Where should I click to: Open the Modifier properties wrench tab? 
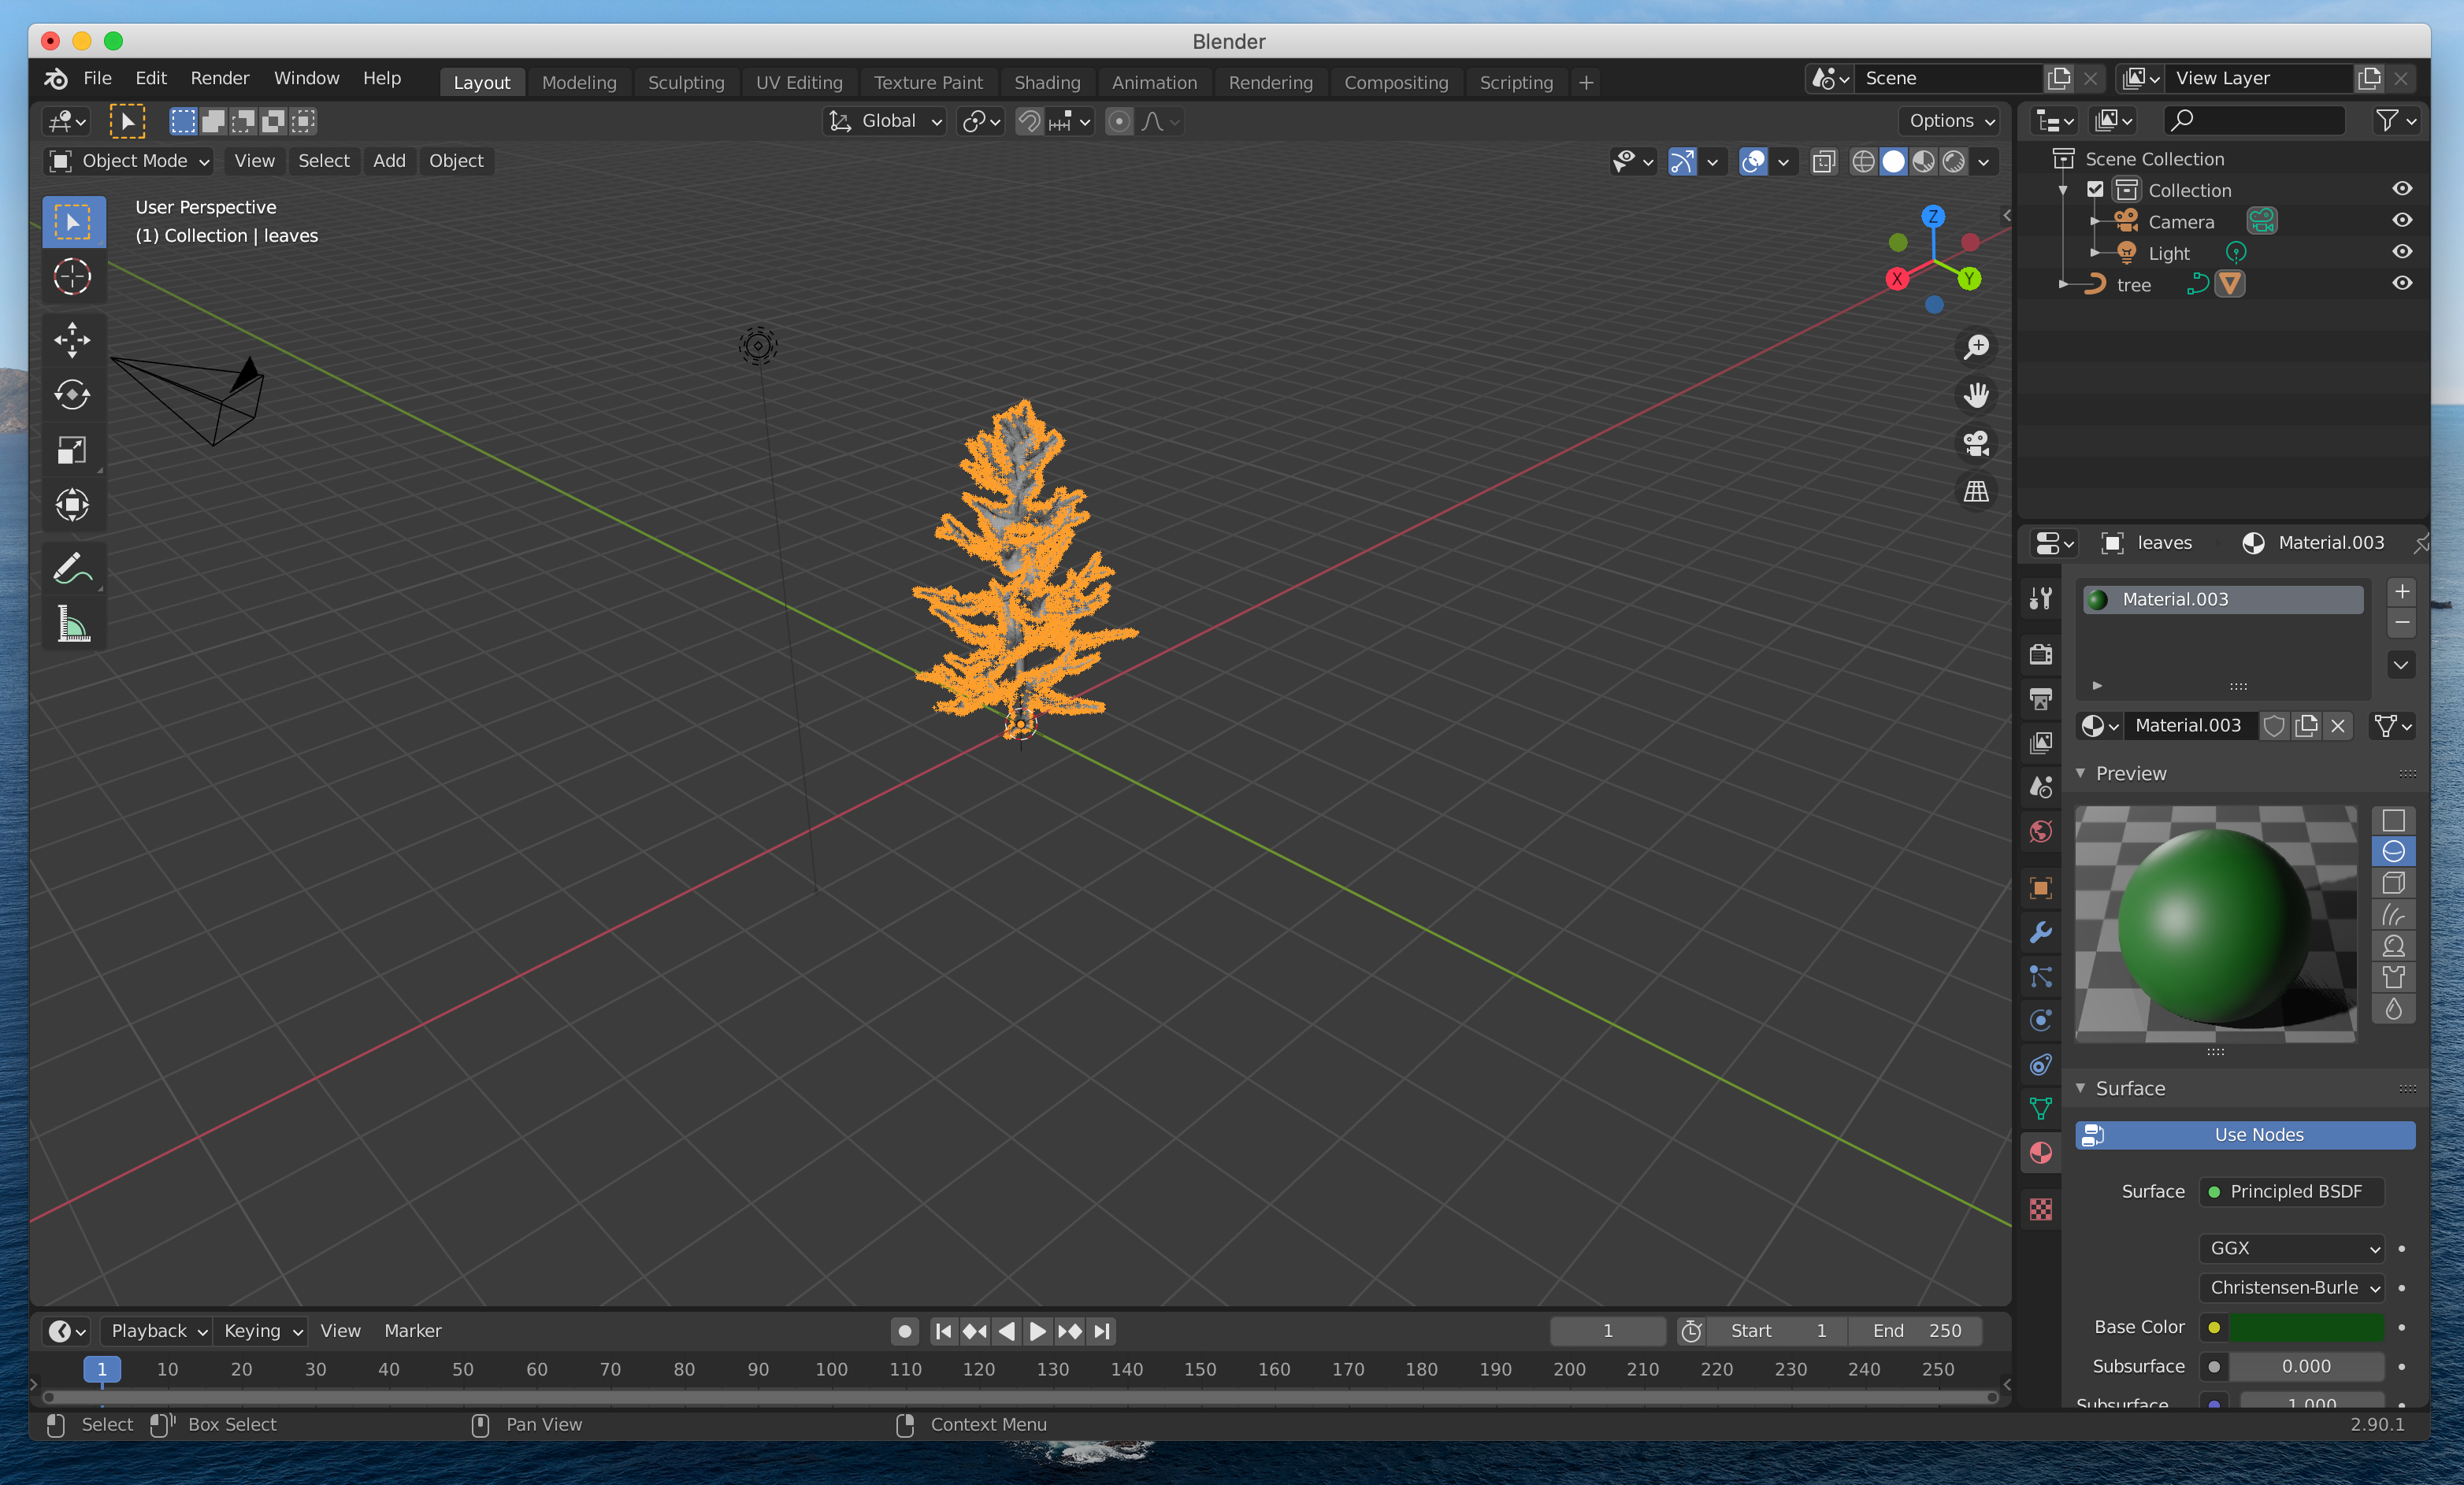[x=2040, y=932]
